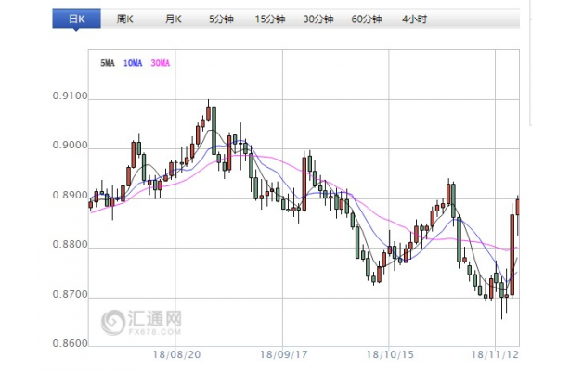Click the pink 30MA legend label
Image resolution: width=570 pixels, height=371 pixels.
tap(161, 63)
